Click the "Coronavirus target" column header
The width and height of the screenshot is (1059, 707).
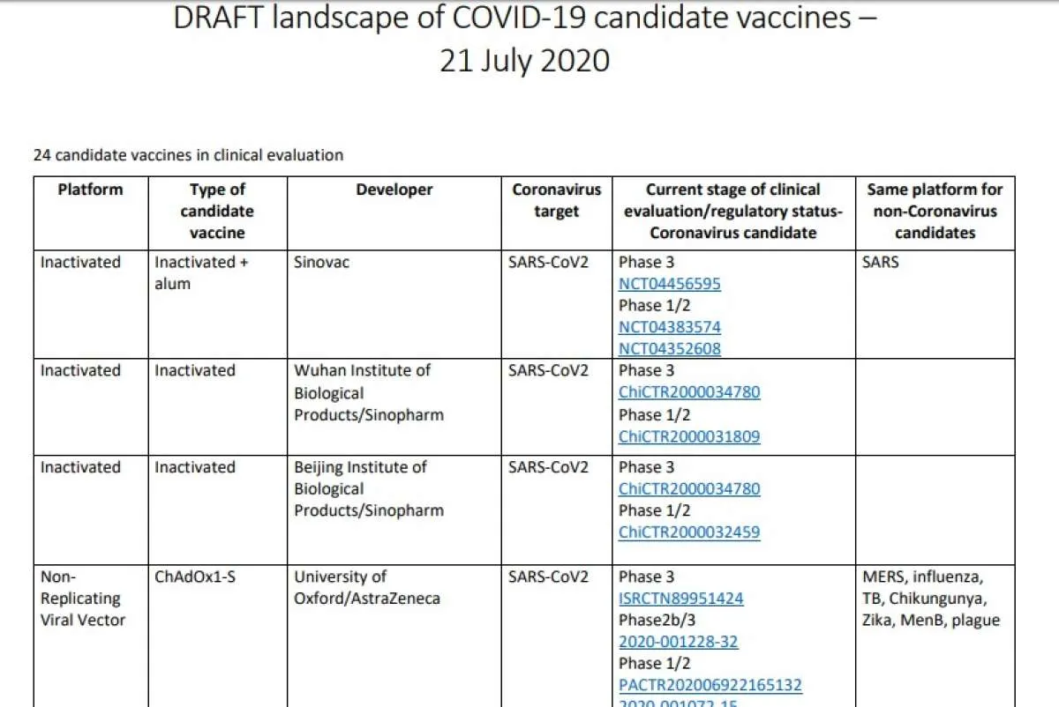click(556, 201)
